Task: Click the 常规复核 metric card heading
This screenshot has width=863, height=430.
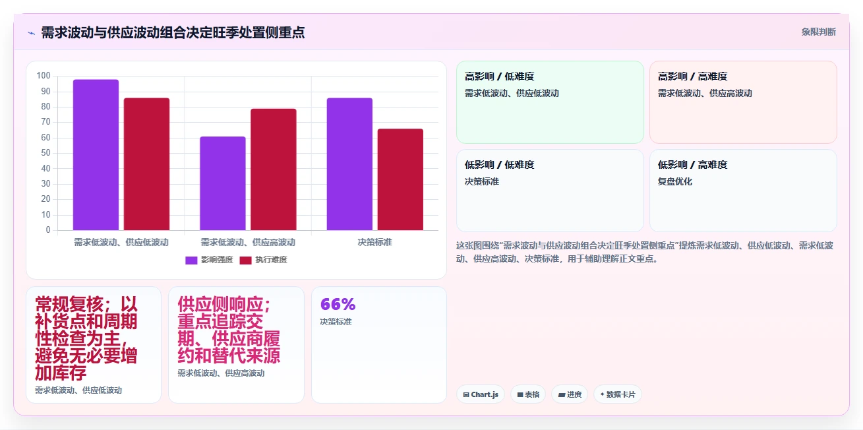Action: pyautogui.click(x=86, y=338)
